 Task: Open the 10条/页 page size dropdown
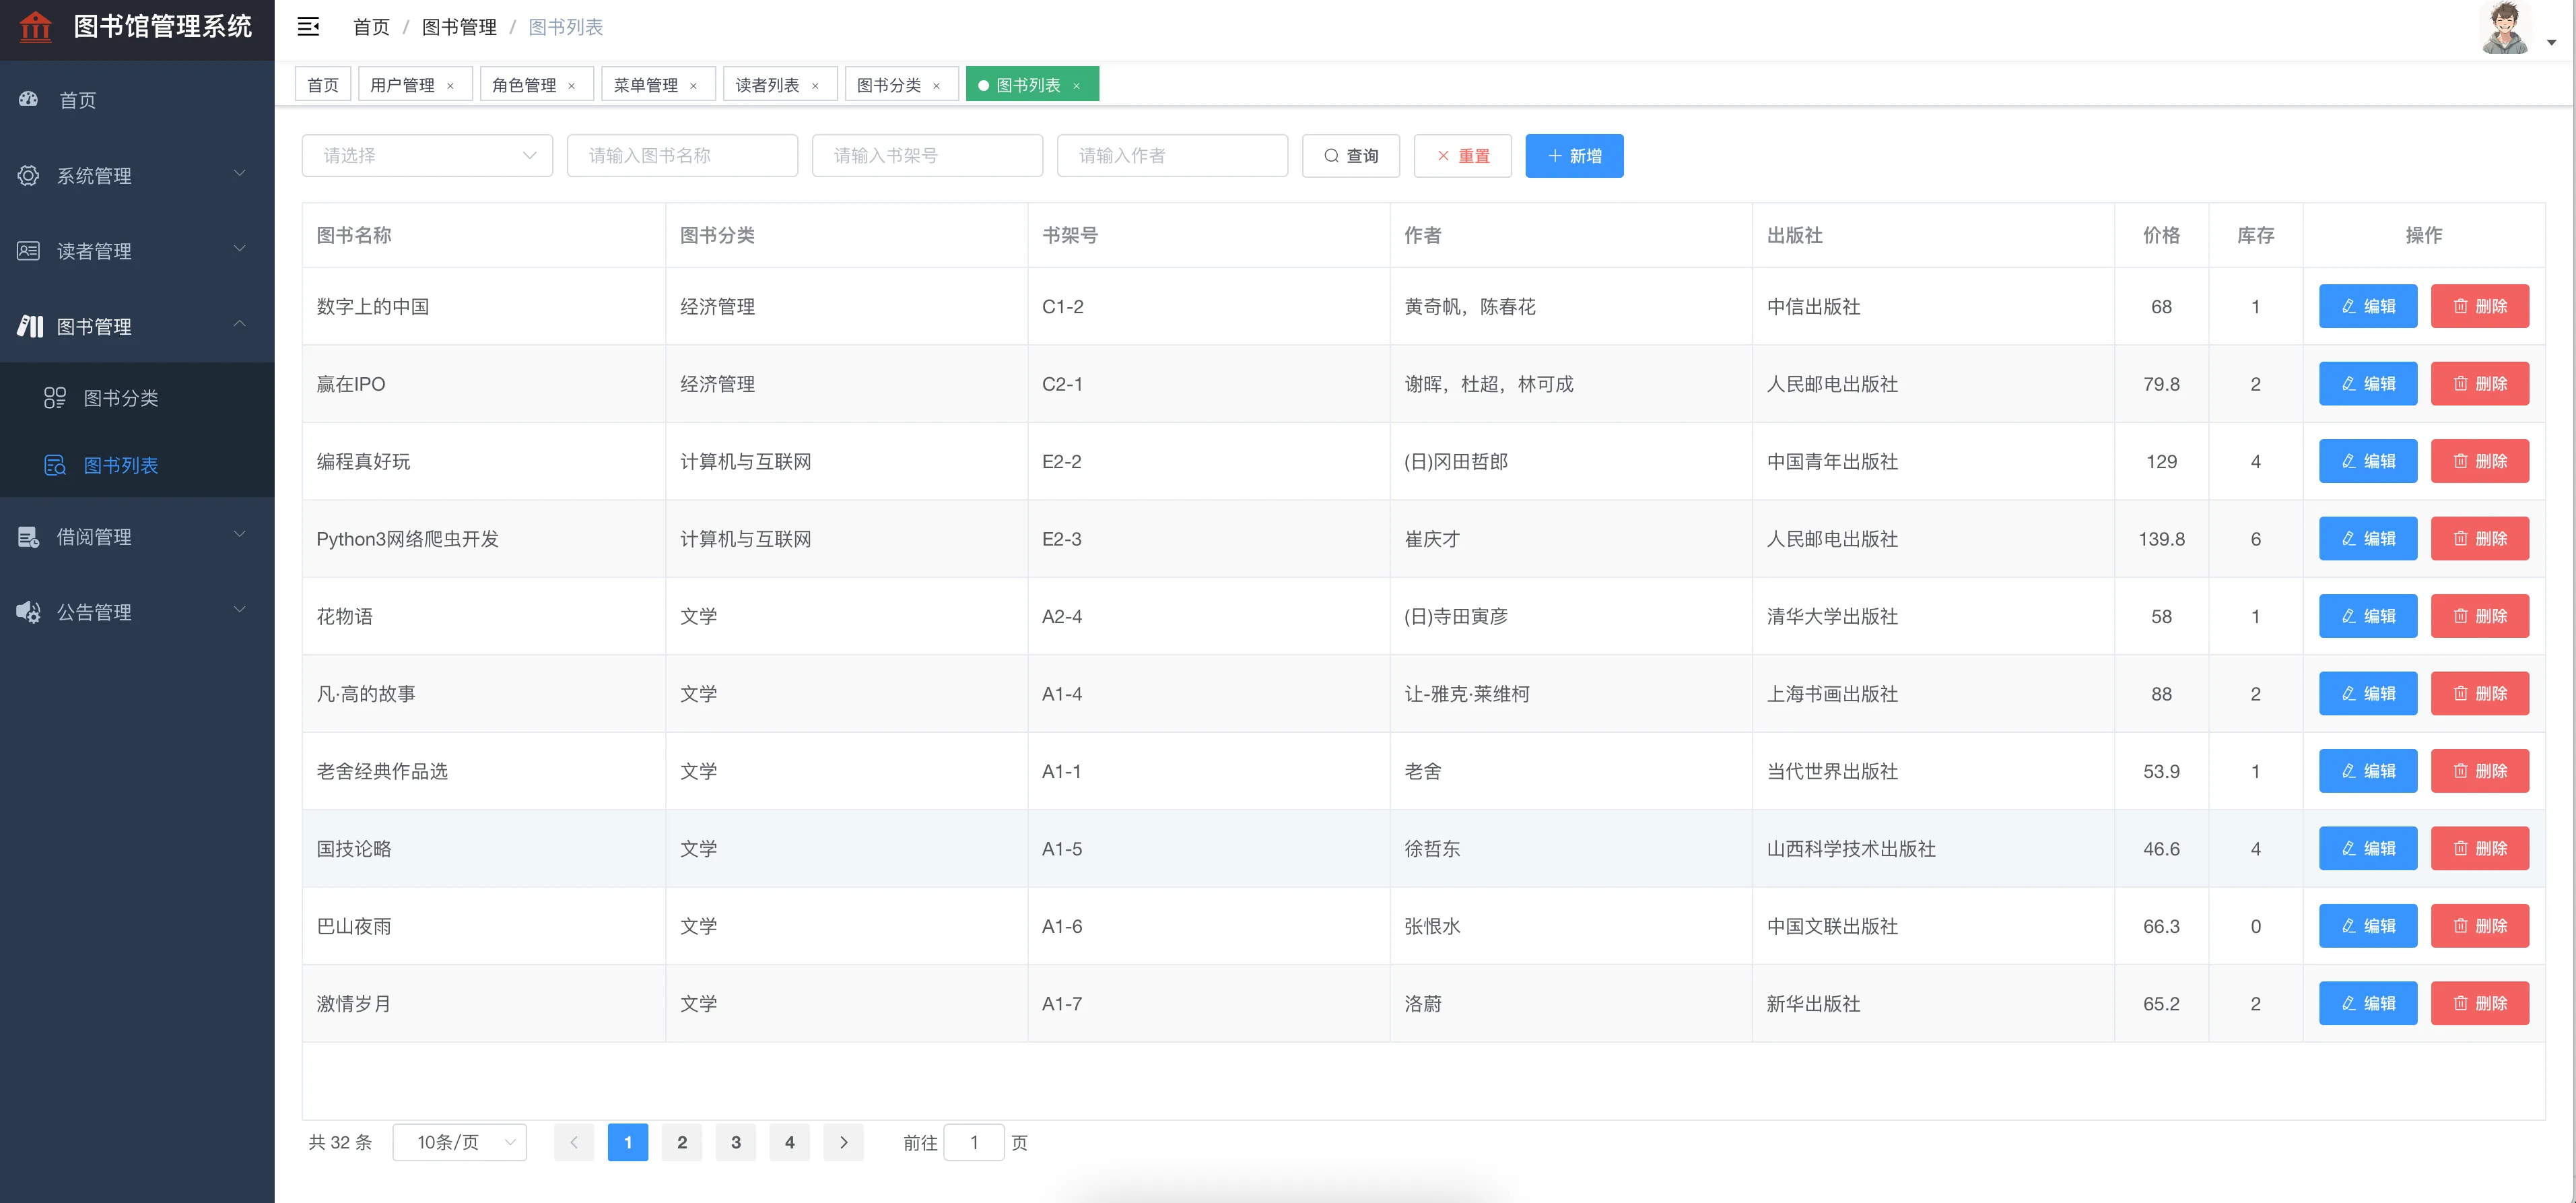coord(460,1142)
